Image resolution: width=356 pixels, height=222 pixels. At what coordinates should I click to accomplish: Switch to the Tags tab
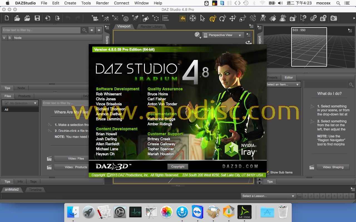click(33, 181)
